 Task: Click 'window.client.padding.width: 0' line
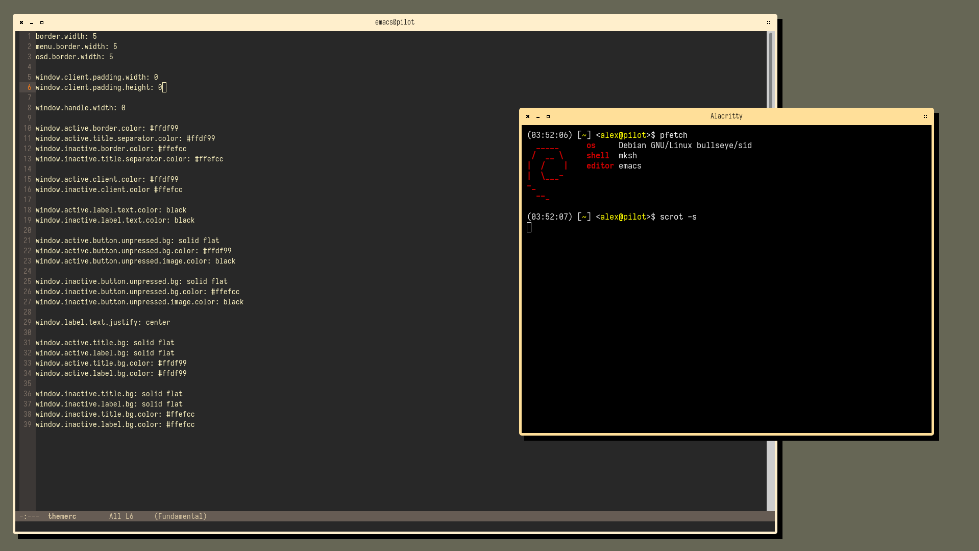click(x=97, y=77)
